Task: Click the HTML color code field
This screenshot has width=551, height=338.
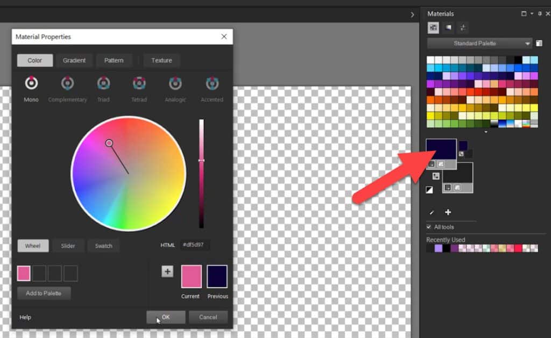Action: (194, 244)
